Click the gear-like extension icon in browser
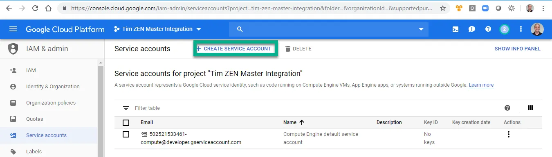Screen dimensions: 552x157 [x=512, y=8]
